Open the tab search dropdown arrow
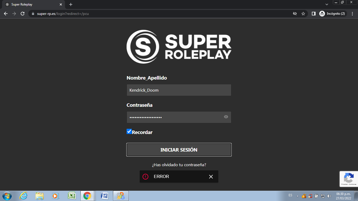Image resolution: width=358 pixels, height=201 pixels. 327,4
